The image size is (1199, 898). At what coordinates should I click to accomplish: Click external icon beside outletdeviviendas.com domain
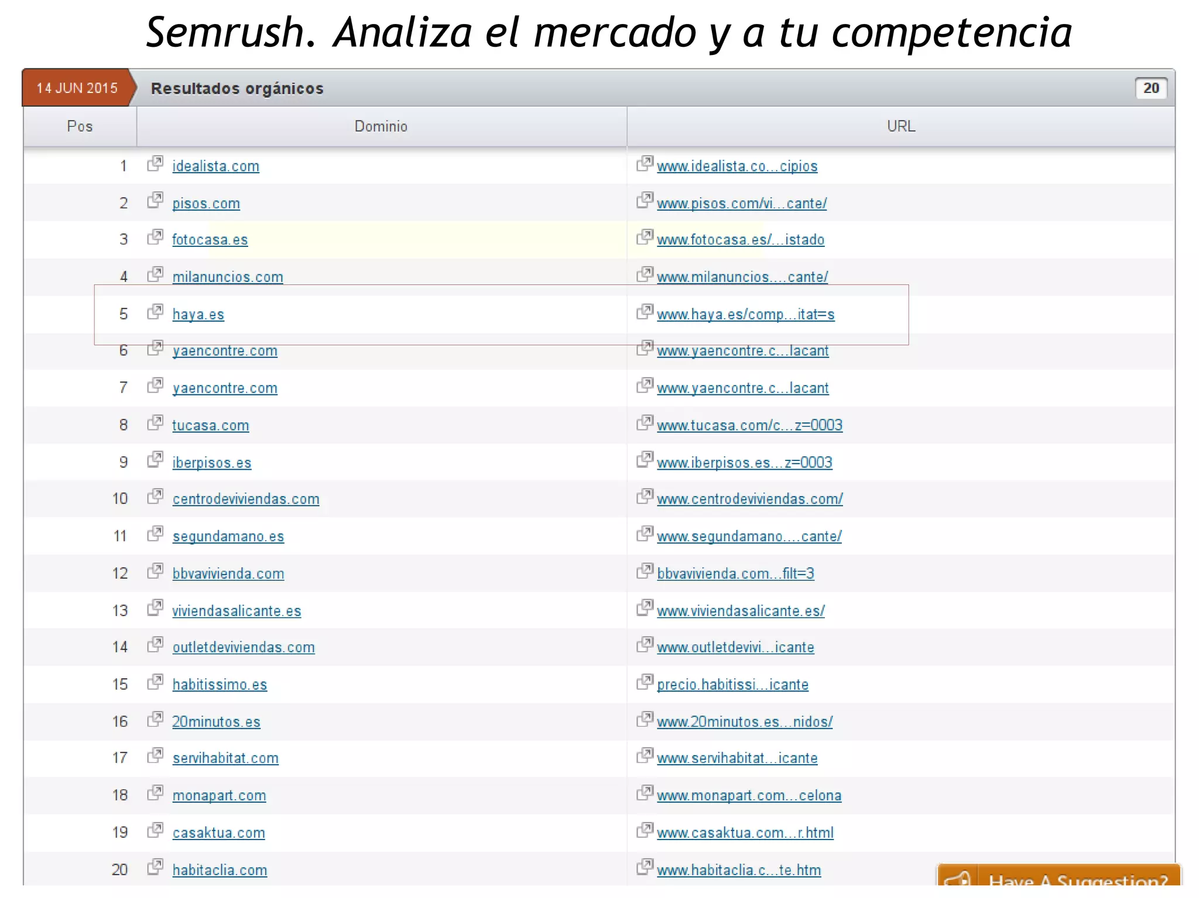155,645
